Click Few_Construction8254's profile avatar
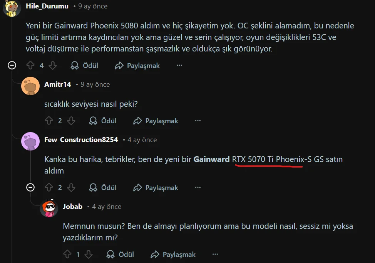This screenshot has width=375, height=263. pos(30,141)
